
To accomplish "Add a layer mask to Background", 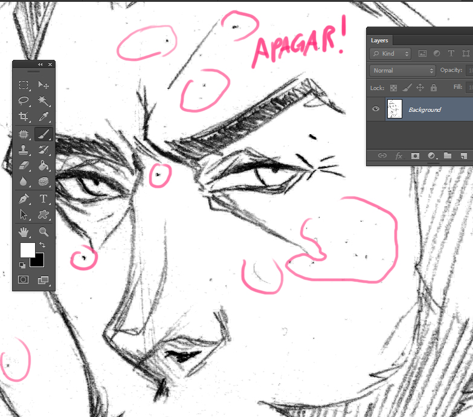I will (x=415, y=155).
